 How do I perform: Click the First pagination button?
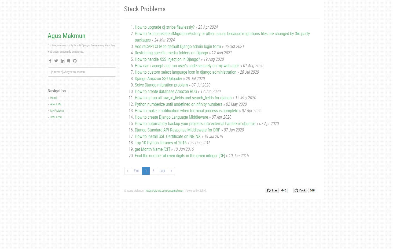(137, 171)
